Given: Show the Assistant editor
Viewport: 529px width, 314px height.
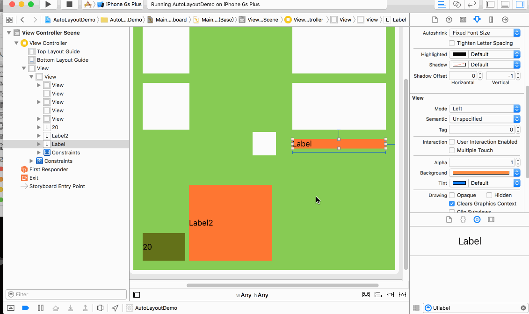Looking at the screenshot, I should pyautogui.click(x=457, y=5).
